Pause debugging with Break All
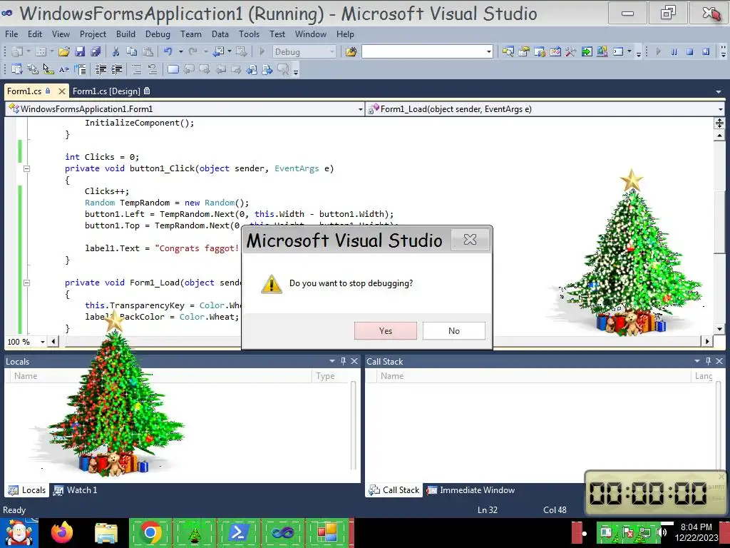Viewport: 730px width, 548px height. click(674, 51)
